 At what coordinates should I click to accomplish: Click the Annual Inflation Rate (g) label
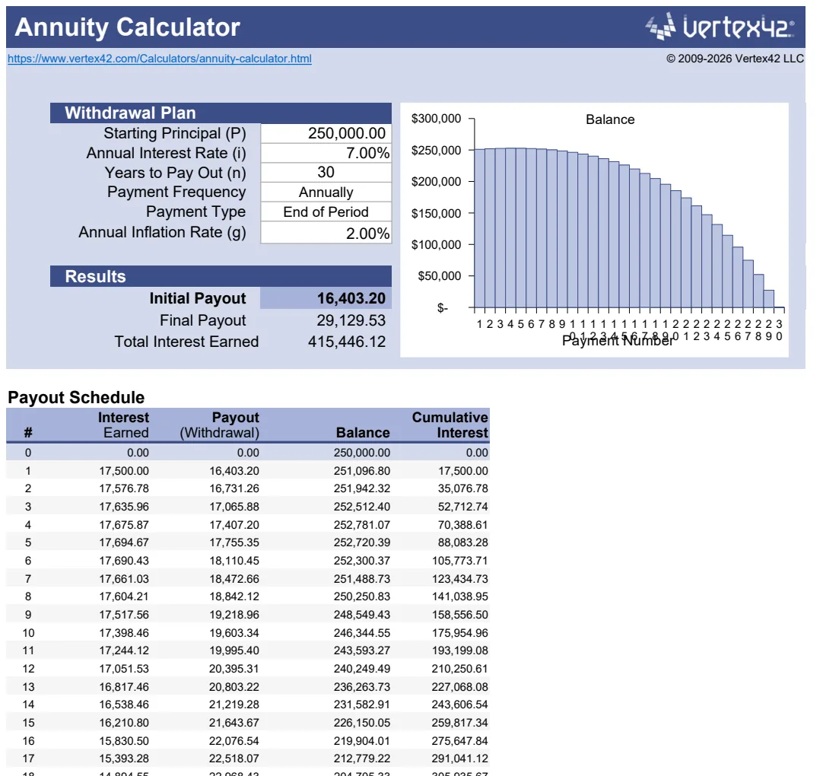162,233
